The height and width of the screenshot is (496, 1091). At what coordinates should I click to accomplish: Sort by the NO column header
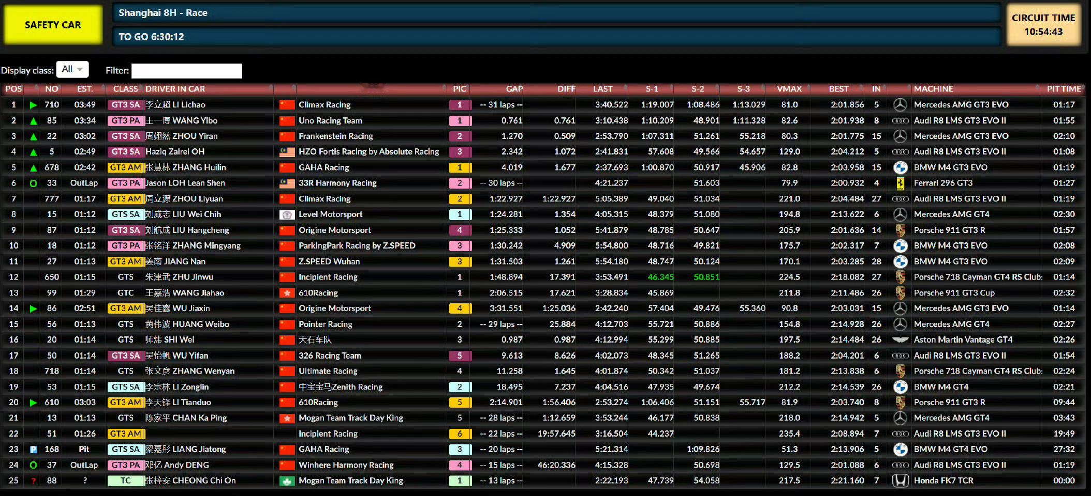point(51,89)
